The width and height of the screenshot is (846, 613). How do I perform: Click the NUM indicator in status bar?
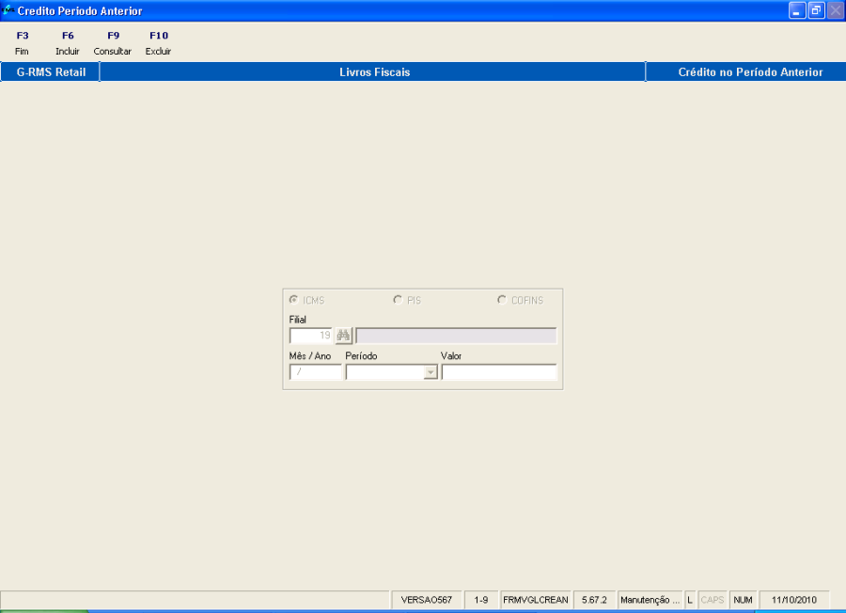click(743, 600)
